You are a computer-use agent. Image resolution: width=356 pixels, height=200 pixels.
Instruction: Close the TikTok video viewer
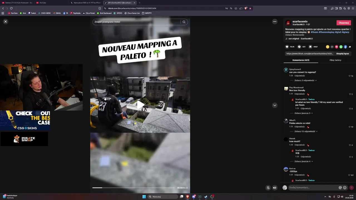click(5, 21)
